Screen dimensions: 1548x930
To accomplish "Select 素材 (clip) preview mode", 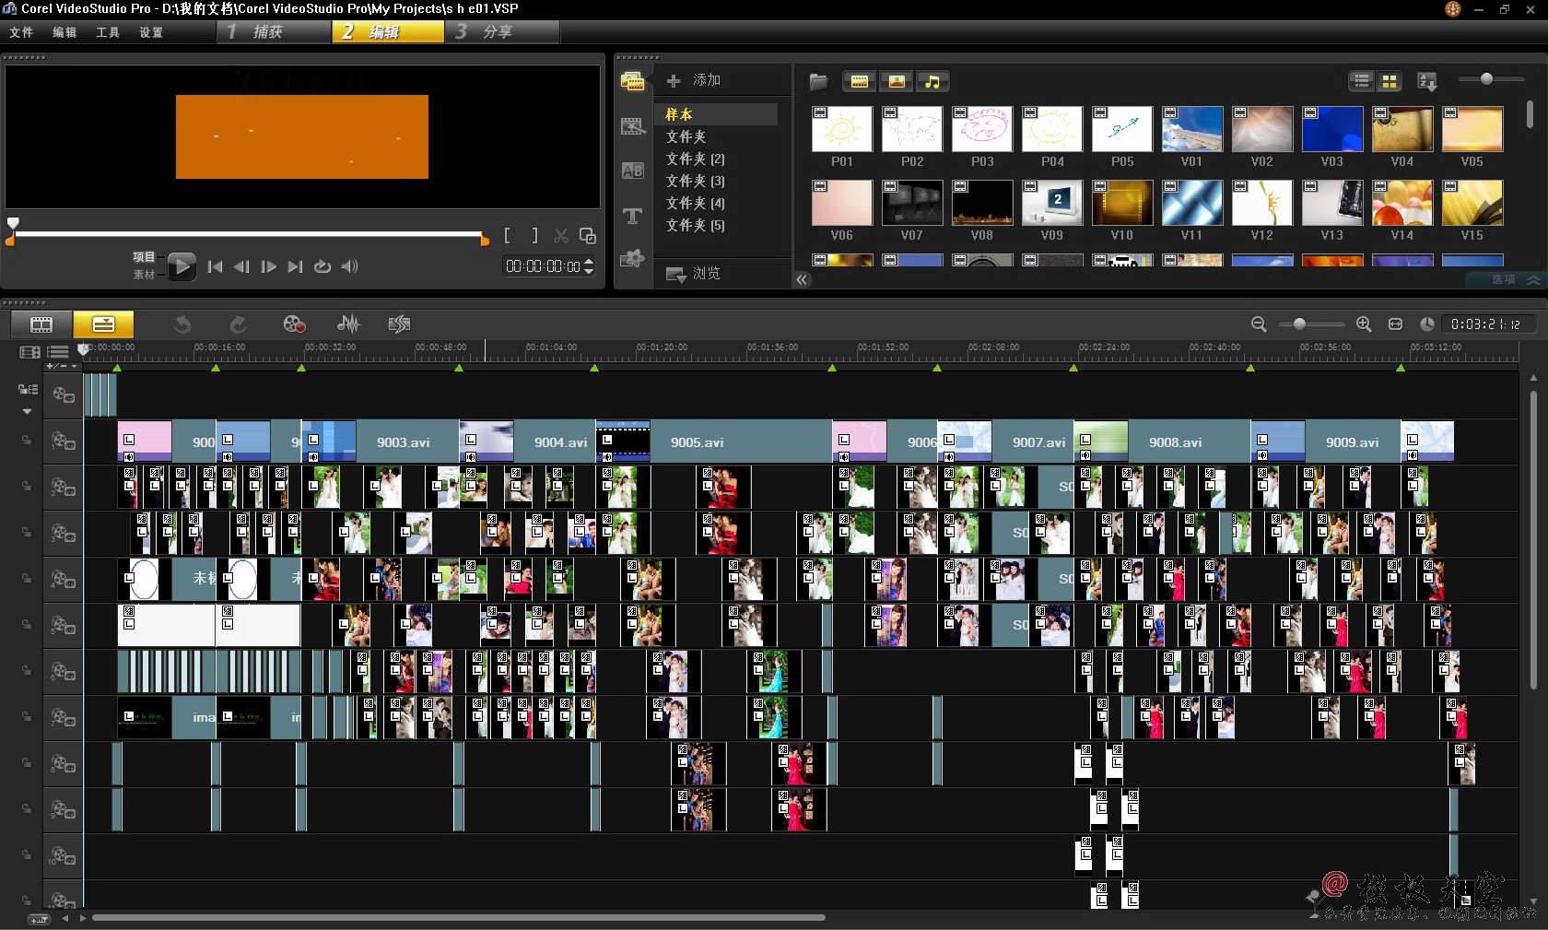I will [144, 275].
